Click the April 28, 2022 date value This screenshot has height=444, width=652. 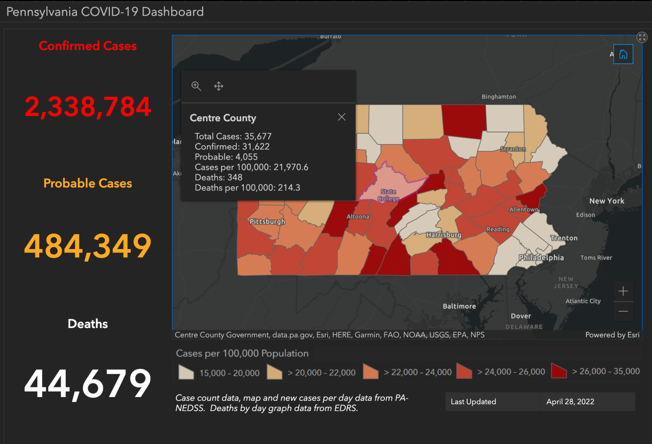[x=570, y=402]
